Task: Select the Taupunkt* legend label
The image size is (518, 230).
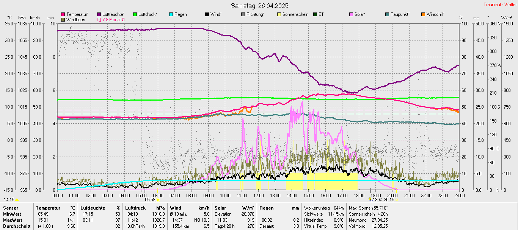Action: (x=400, y=14)
